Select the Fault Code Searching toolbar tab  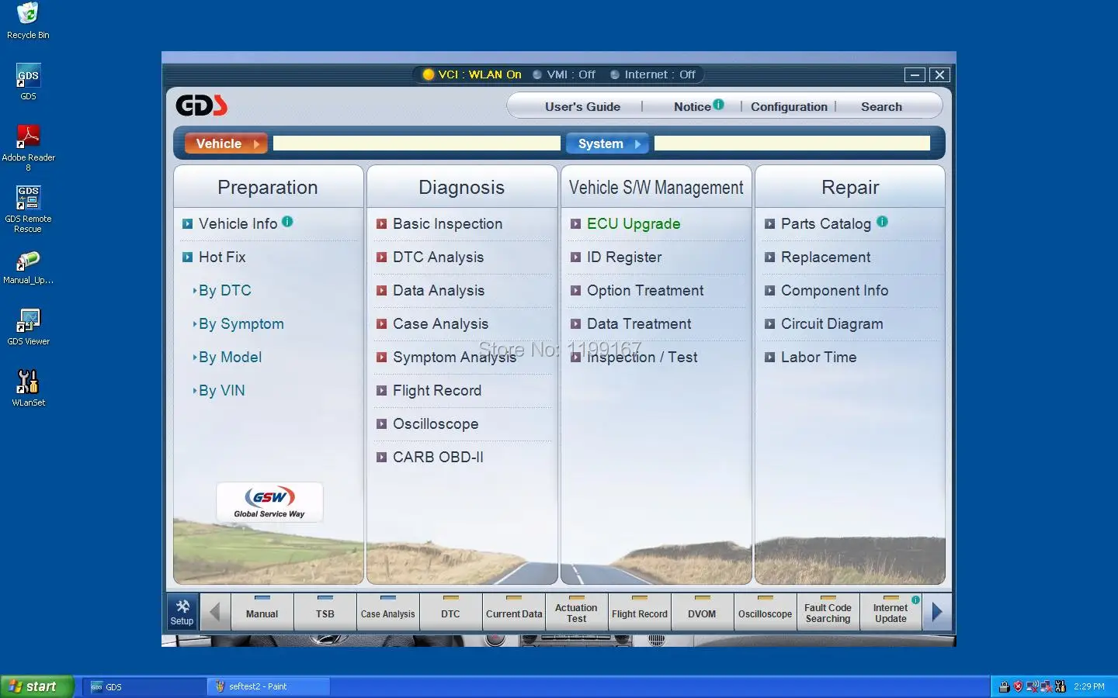pyautogui.click(x=828, y=612)
